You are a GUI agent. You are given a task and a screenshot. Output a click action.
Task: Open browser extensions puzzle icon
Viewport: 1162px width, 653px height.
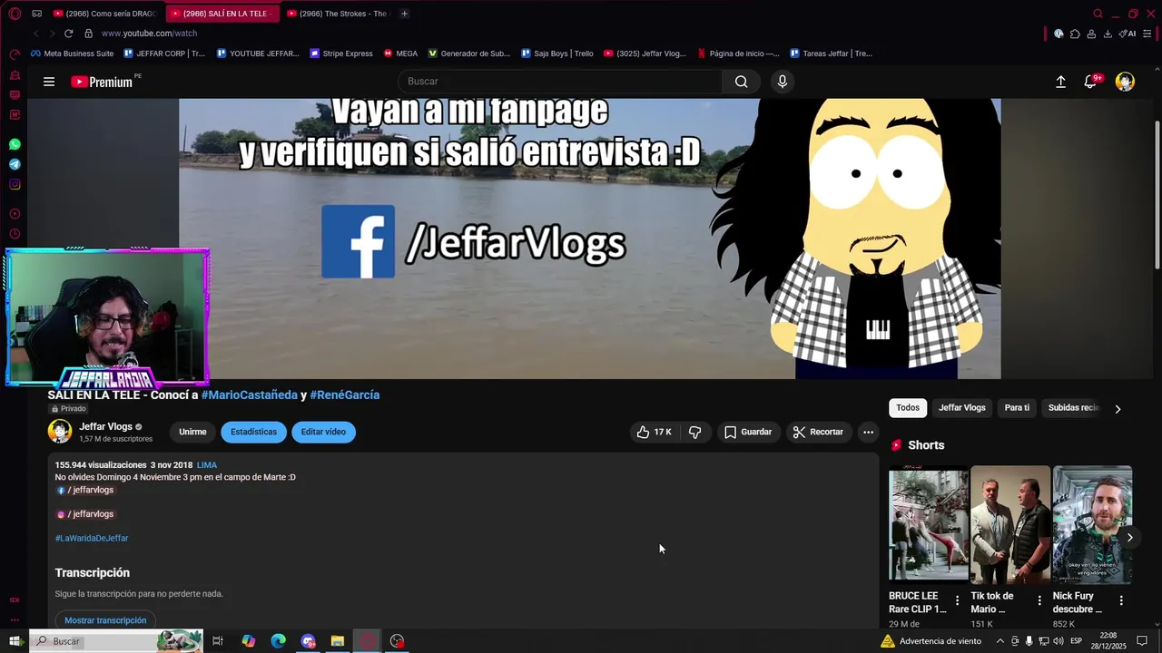tap(1075, 34)
